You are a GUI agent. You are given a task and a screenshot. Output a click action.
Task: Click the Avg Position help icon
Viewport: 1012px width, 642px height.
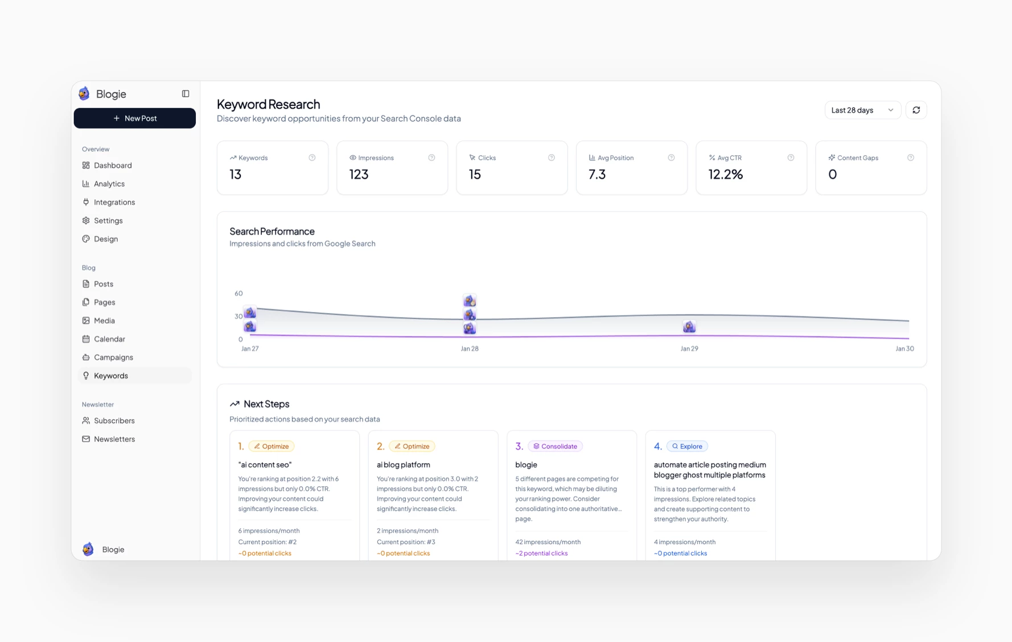[671, 158]
